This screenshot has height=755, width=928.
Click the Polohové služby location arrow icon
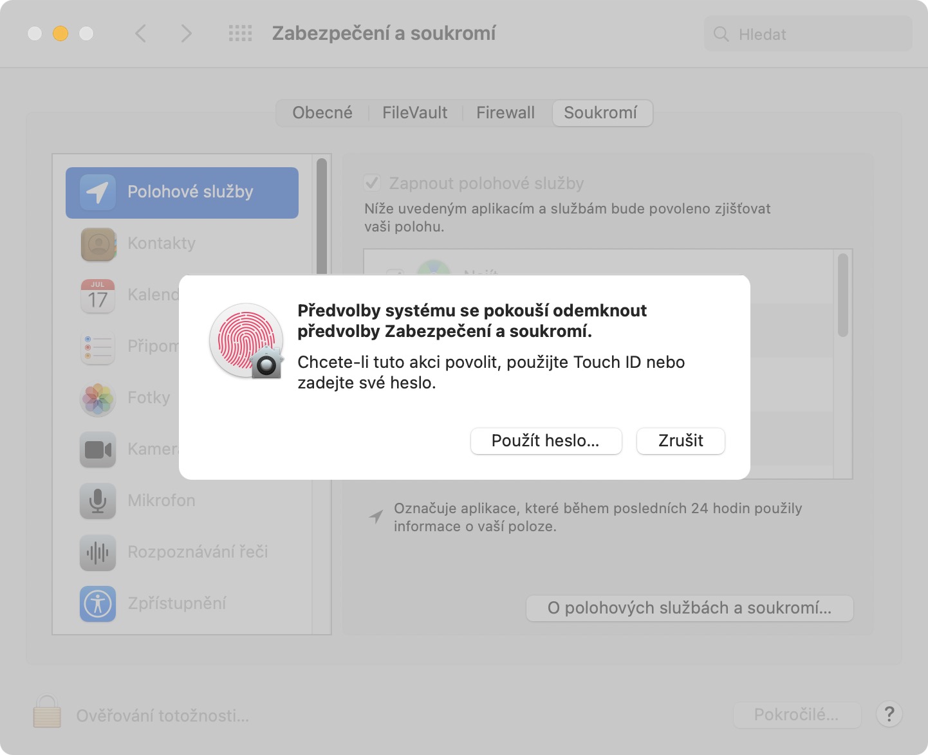coord(98,192)
